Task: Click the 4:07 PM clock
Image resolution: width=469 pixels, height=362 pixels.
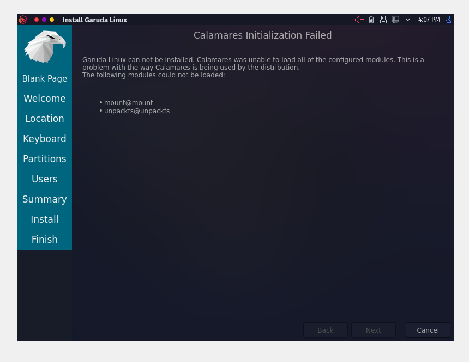Action: click(429, 20)
